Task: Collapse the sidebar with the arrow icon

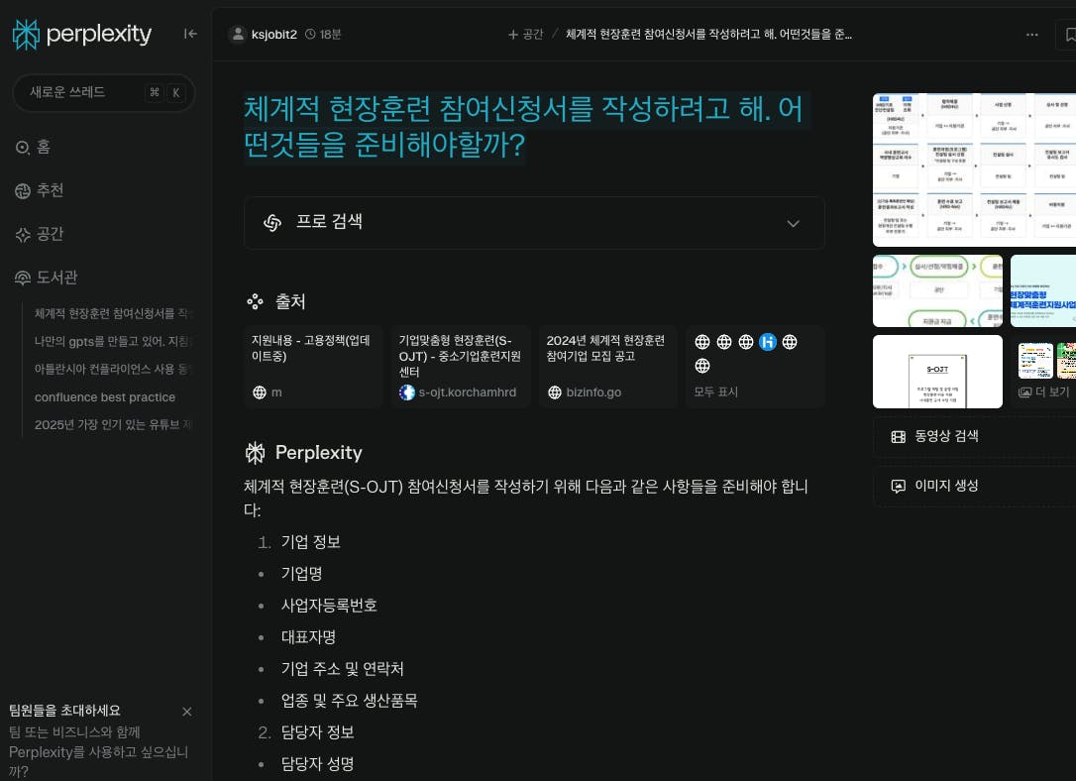Action: click(x=190, y=34)
